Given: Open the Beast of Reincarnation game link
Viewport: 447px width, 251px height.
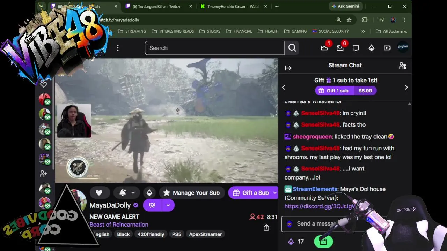Looking at the screenshot, I should coord(119,225).
